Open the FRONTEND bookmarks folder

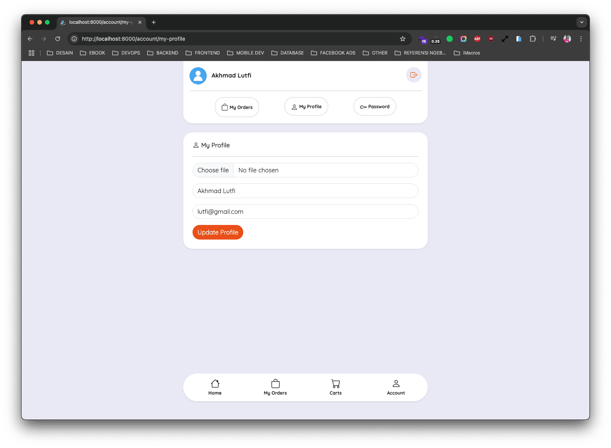pos(203,53)
